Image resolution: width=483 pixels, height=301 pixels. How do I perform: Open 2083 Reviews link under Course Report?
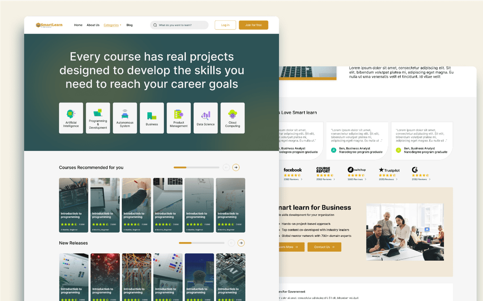325,179
